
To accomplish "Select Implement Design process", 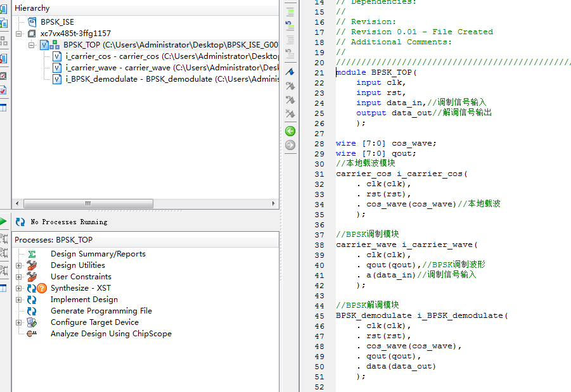I will (x=84, y=300).
